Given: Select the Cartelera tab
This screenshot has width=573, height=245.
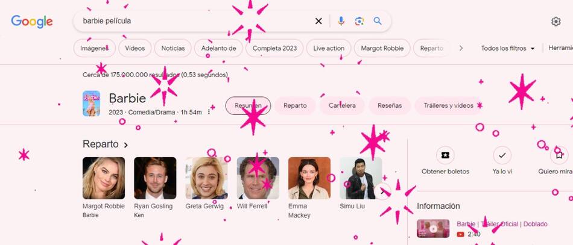Looking at the screenshot, I should 342,105.
